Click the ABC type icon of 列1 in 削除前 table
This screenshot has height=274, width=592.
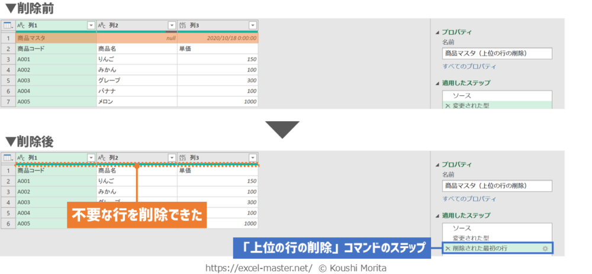(x=21, y=25)
